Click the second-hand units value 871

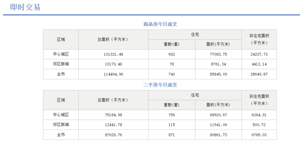pos(172,135)
